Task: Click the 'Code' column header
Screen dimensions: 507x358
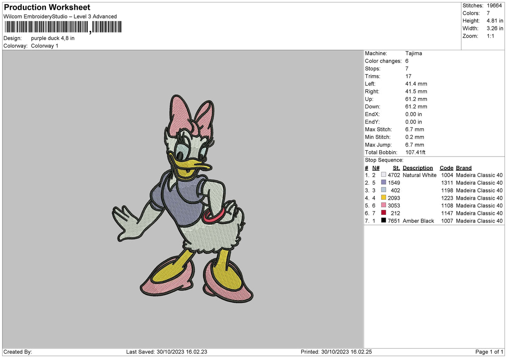Action: coord(446,168)
